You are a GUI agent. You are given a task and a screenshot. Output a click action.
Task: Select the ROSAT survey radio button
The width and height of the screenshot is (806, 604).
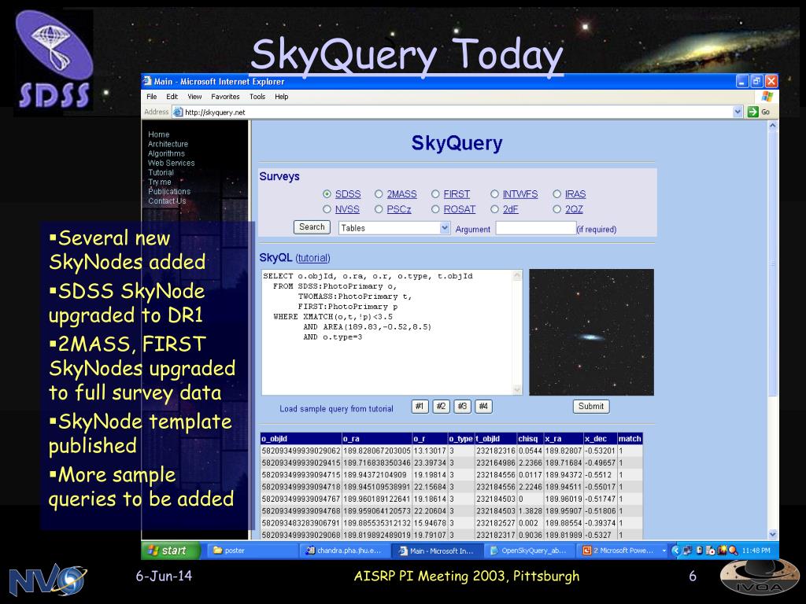[435, 209]
